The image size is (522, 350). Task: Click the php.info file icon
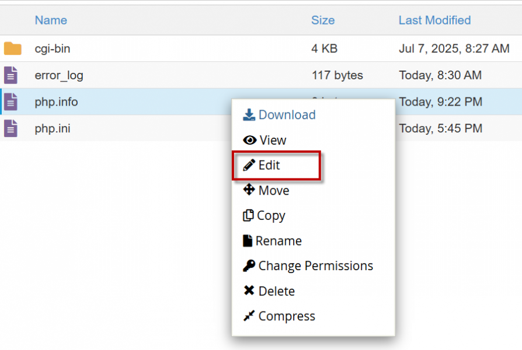point(11,102)
